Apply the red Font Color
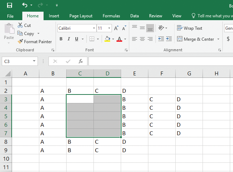The height and width of the screenshot is (172, 233). pos(119,39)
